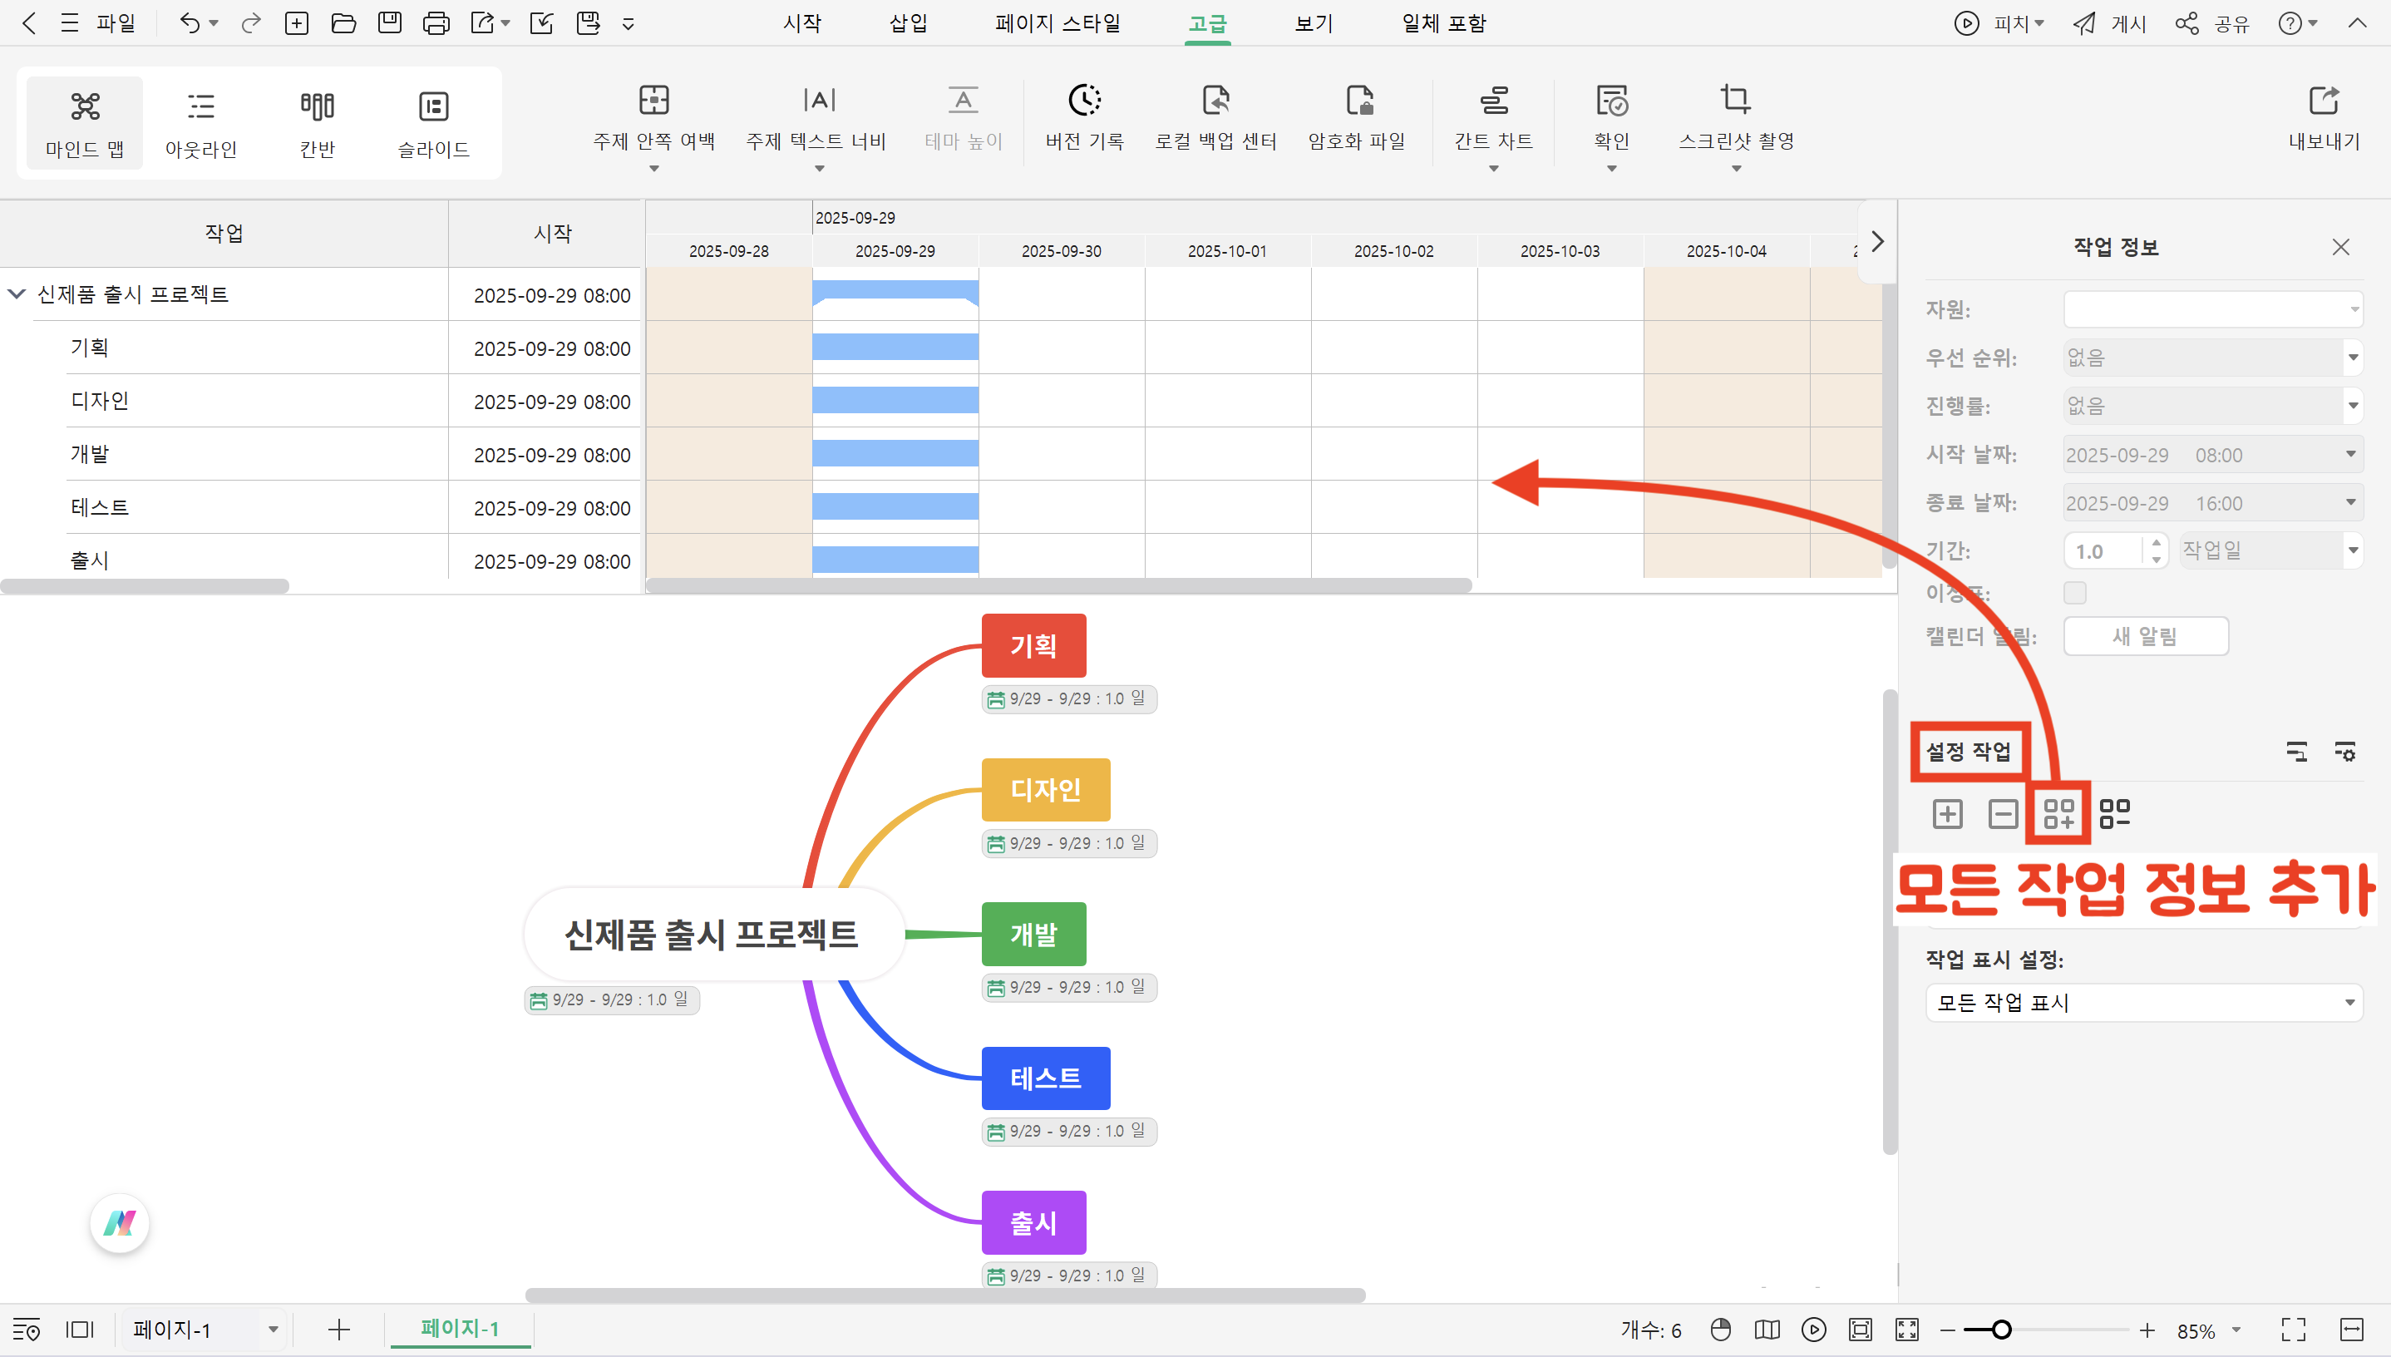Open the 모든 작업 표시 dropdown

pos(2142,1003)
